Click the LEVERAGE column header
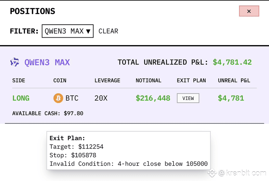This screenshot has height=181, width=269. (108, 80)
